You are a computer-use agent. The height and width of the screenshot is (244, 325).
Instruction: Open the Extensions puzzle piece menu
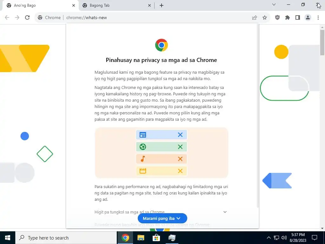(288, 18)
